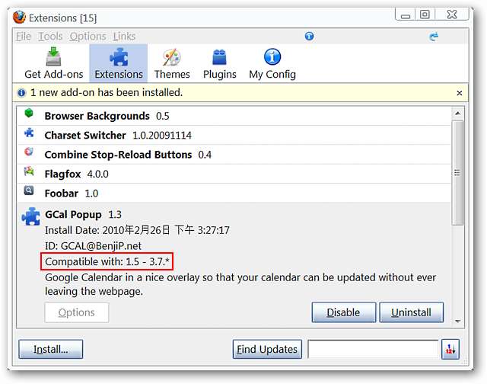The image size is (487, 384).
Task: Click the Charset Switcher puzzle icon
Action: click(29, 133)
